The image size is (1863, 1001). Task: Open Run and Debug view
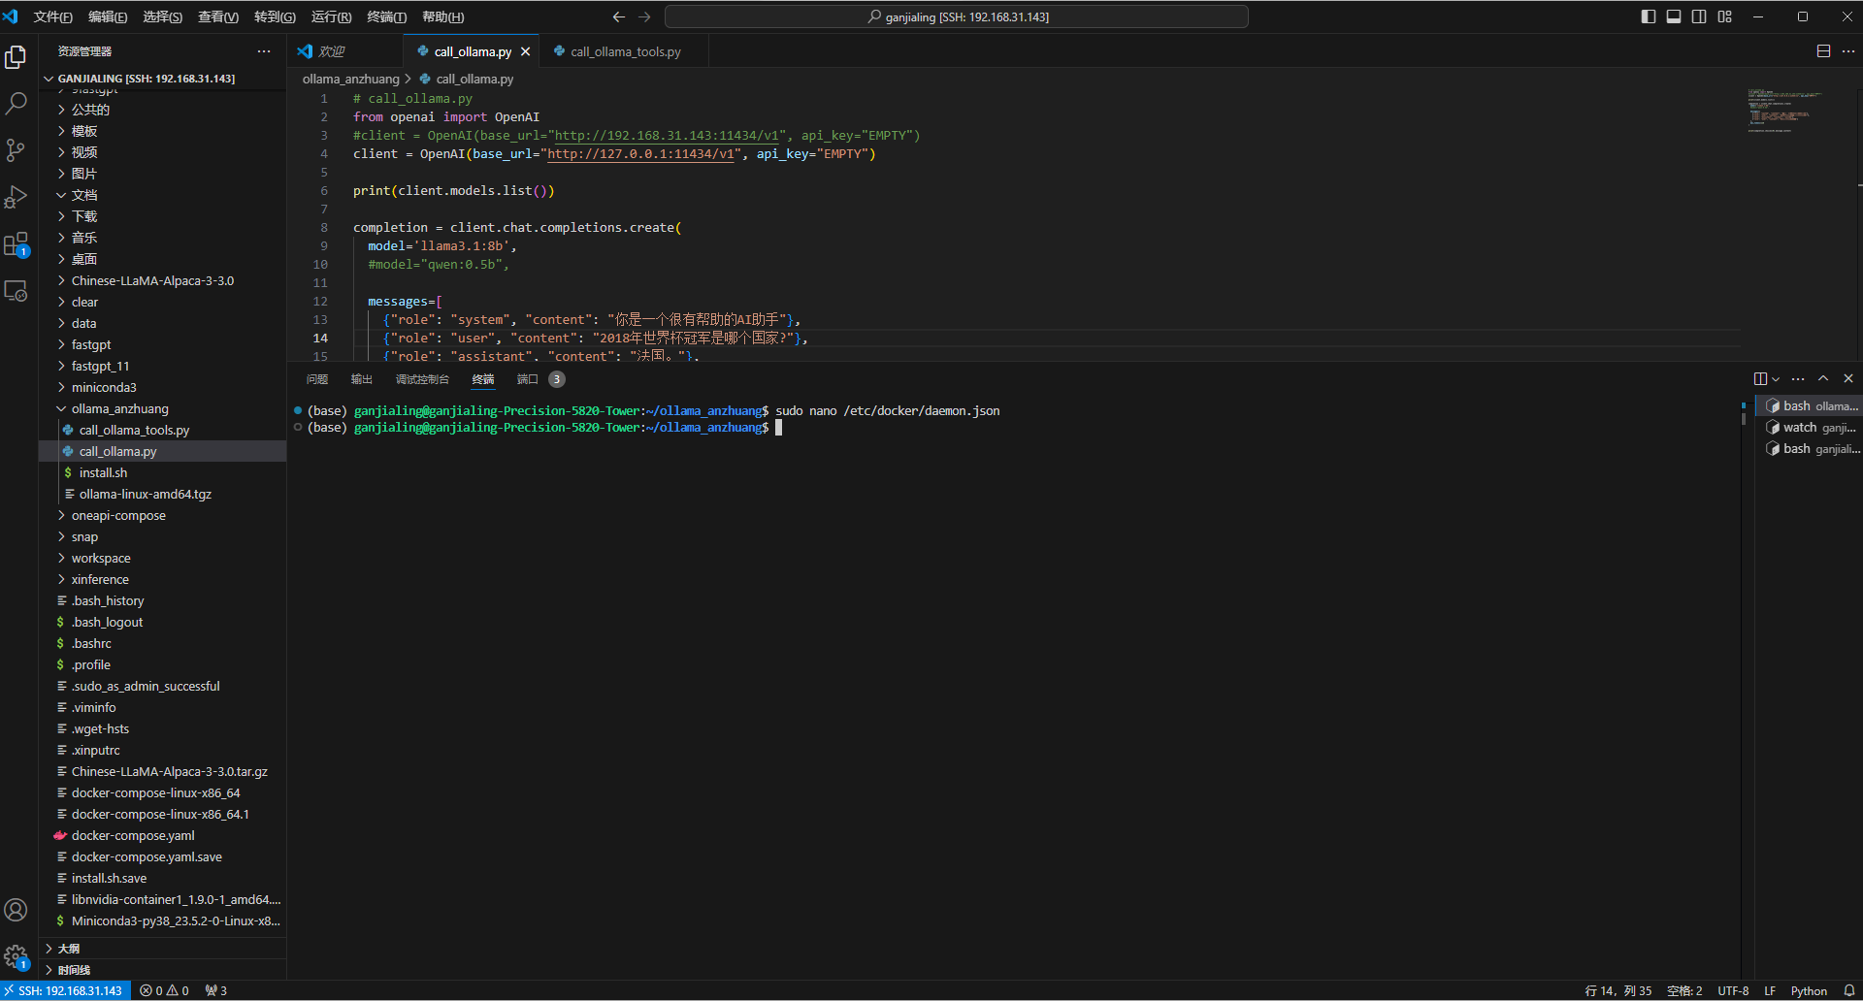coord(16,197)
